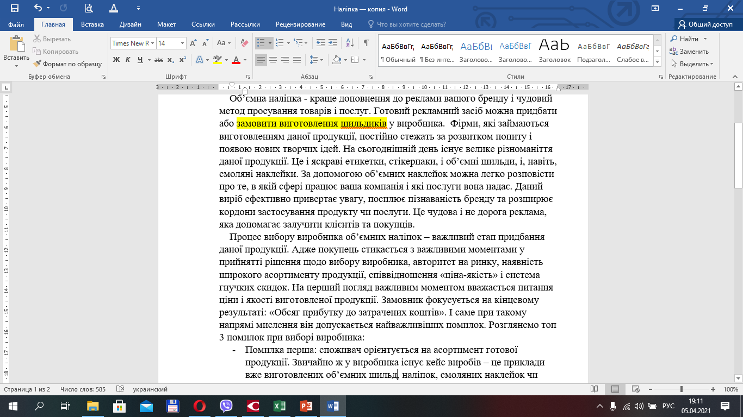Click the text effects icon
This screenshot has height=417, width=743.
pyautogui.click(x=200, y=60)
